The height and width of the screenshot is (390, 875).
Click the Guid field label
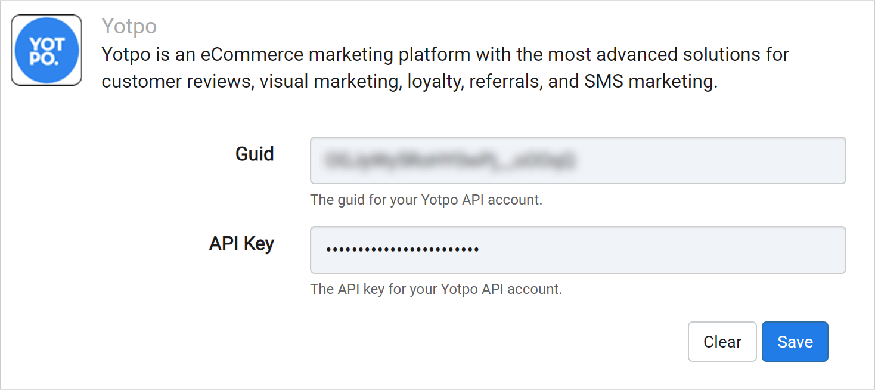(255, 154)
